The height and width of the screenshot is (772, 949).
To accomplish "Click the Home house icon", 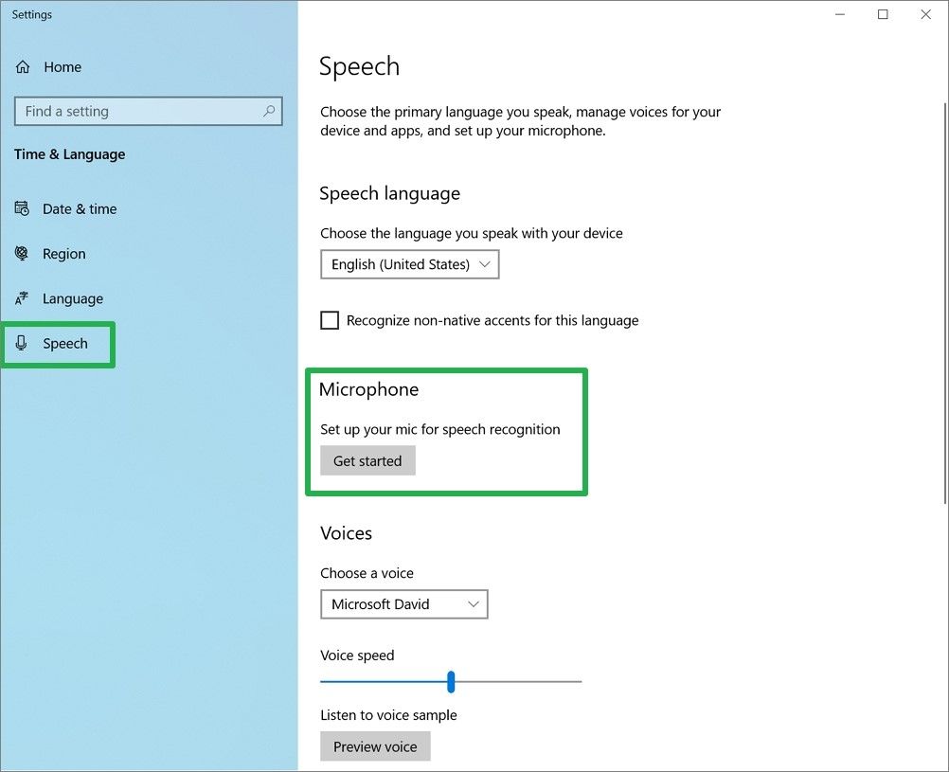I will (x=23, y=66).
